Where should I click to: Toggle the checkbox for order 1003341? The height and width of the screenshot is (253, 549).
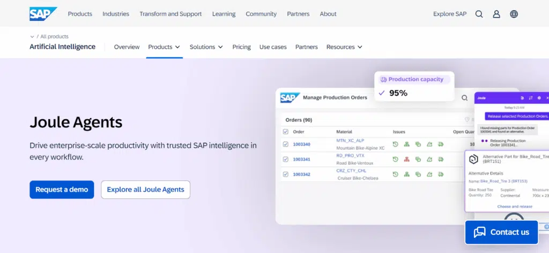click(x=285, y=159)
